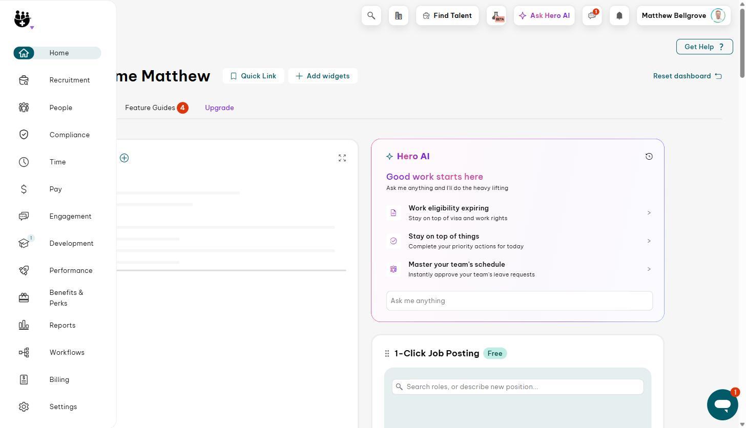Switch to the Feature Guides tab
Image resolution: width=746 pixels, height=428 pixels.
(156, 108)
